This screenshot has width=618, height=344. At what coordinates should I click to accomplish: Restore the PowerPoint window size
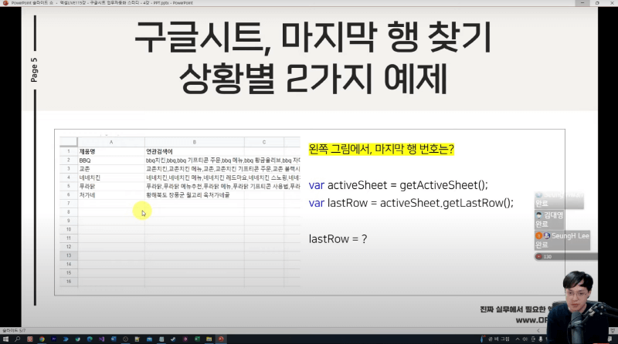pyautogui.click(x=597, y=3)
